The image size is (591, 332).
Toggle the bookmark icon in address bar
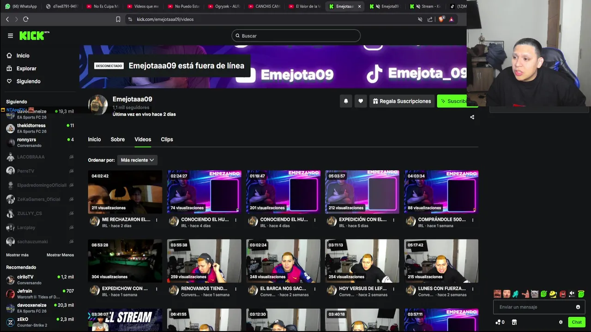click(118, 19)
